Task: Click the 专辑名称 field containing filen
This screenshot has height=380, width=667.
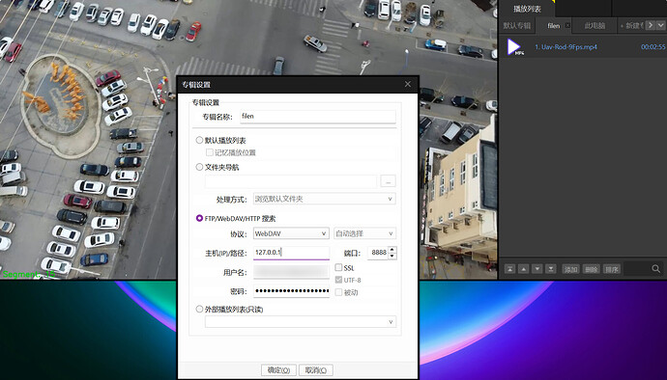Action: click(318, 117)
